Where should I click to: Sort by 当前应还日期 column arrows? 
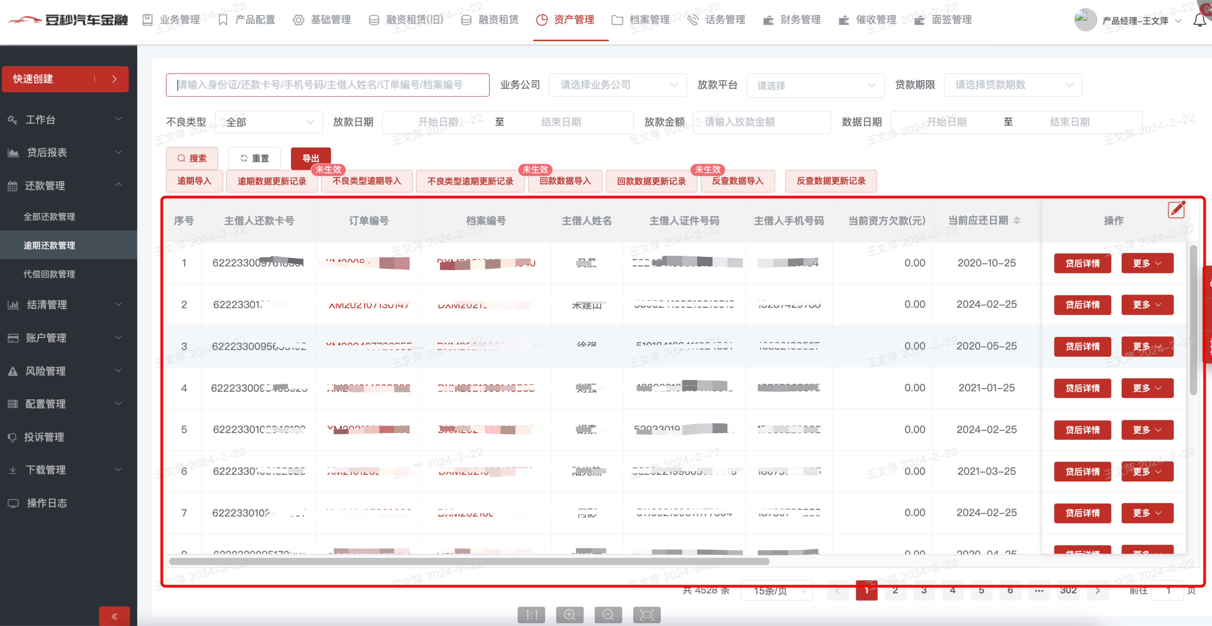tap(1017, 220)
